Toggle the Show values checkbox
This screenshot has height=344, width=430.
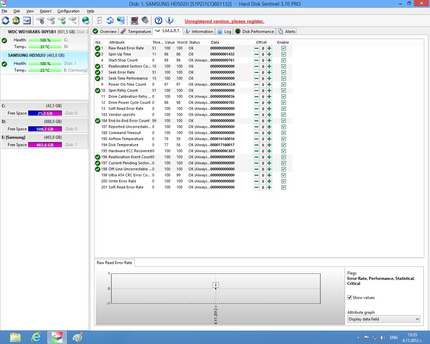pos(350,298)
